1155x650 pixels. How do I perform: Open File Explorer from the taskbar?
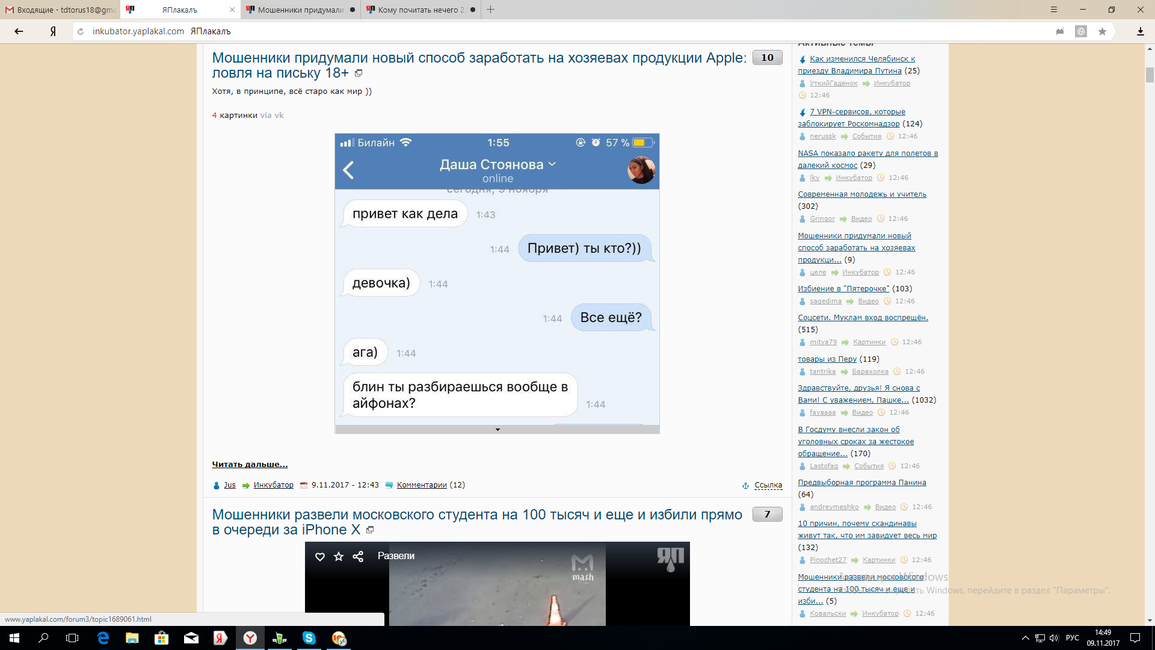132,638
